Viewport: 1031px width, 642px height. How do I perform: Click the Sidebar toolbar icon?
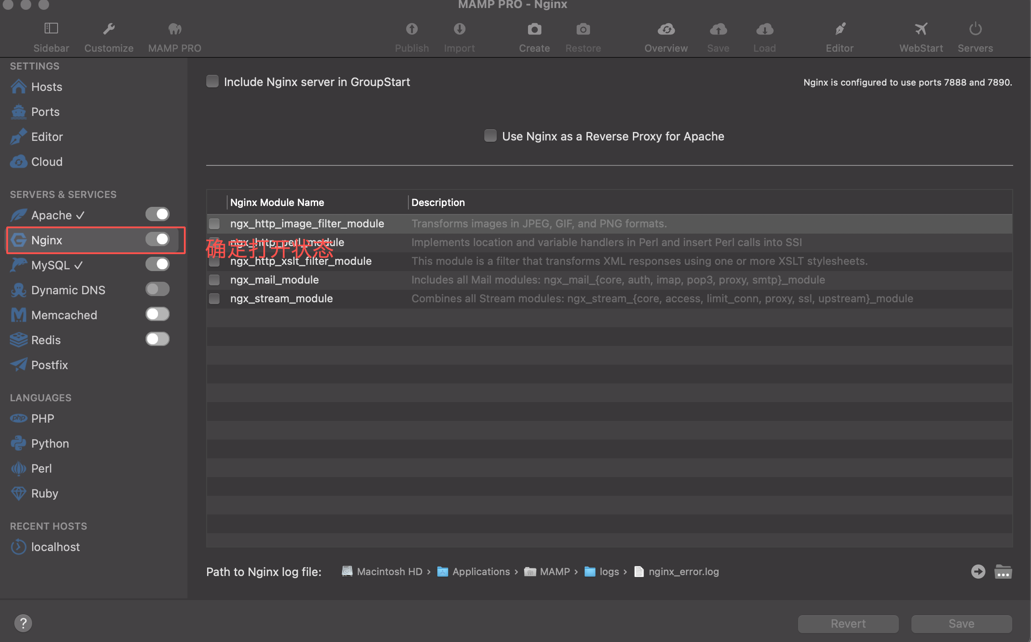click(x=51, y=29)
